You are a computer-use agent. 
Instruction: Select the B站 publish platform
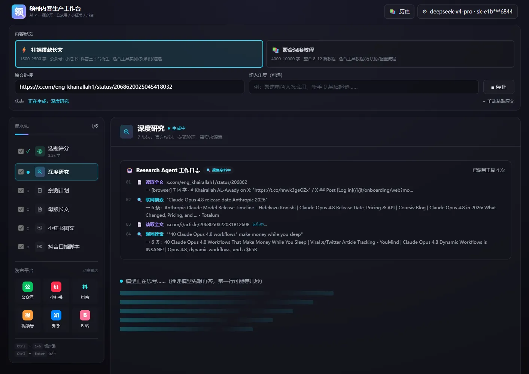click(85, 319)
